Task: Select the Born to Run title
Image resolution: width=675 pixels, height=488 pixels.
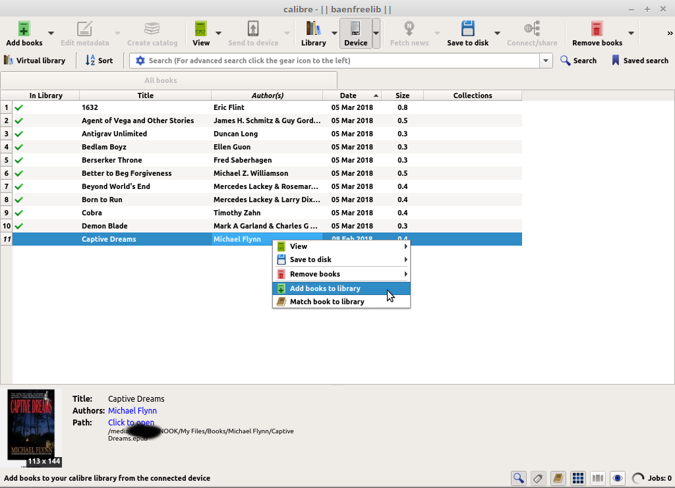Action: coord(102,200)
